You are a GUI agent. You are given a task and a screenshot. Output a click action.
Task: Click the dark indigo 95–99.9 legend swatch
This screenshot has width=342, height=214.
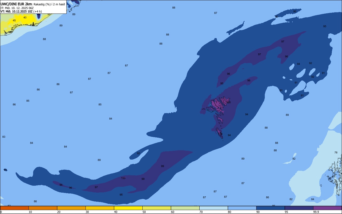(x=299, y=208)
